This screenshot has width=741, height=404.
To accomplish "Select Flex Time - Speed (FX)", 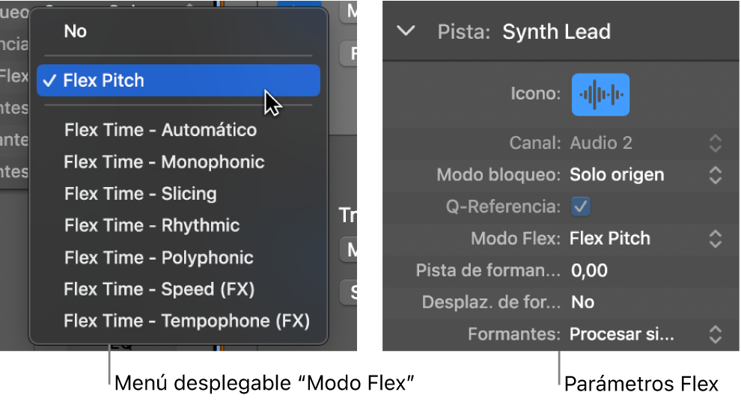I will (159, 289).
